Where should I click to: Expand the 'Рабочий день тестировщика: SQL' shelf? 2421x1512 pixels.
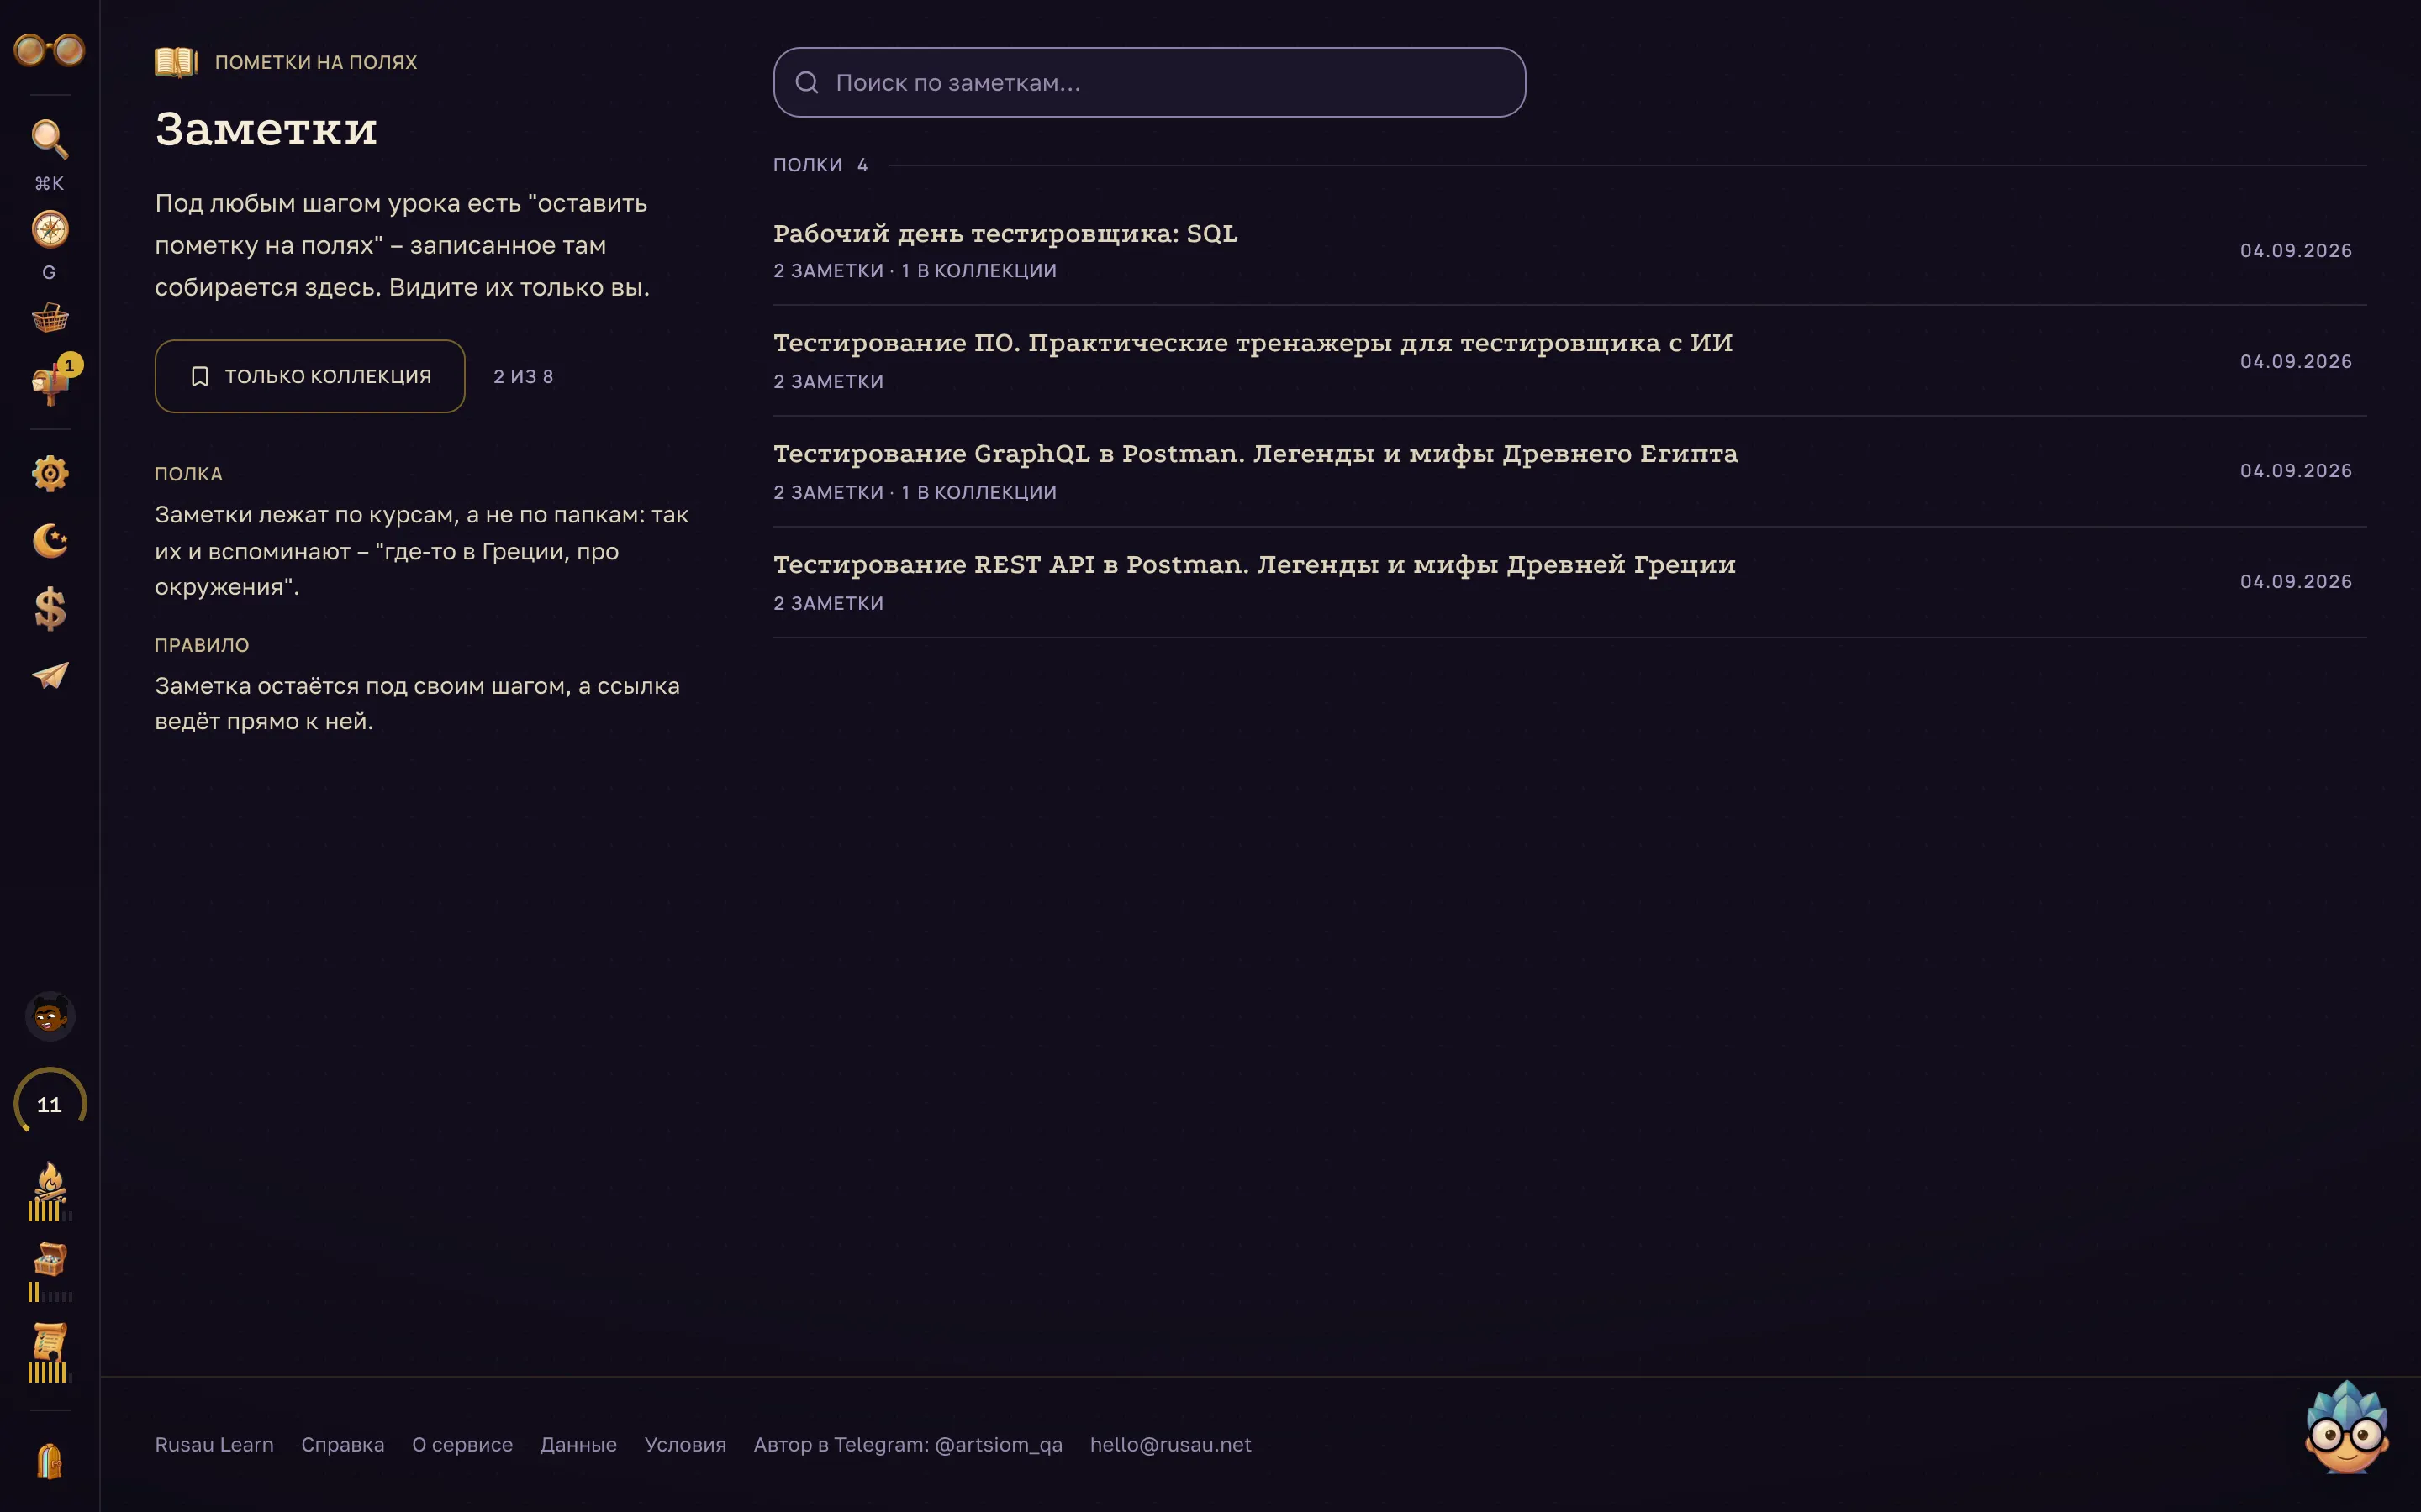[1569, 250]
